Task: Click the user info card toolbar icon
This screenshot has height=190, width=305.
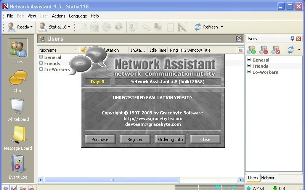Action: point(134,27)
